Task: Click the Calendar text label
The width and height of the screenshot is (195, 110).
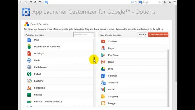Action: (112, 76)
